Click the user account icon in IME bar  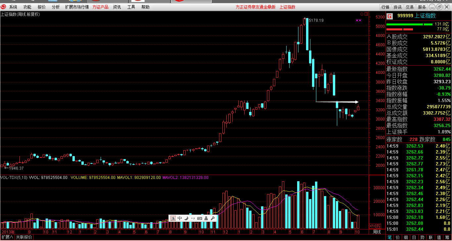(206, 218)
